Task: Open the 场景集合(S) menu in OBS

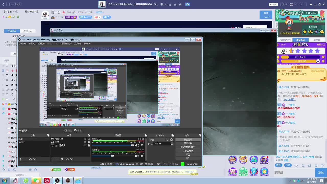Action: click(66, 43)
